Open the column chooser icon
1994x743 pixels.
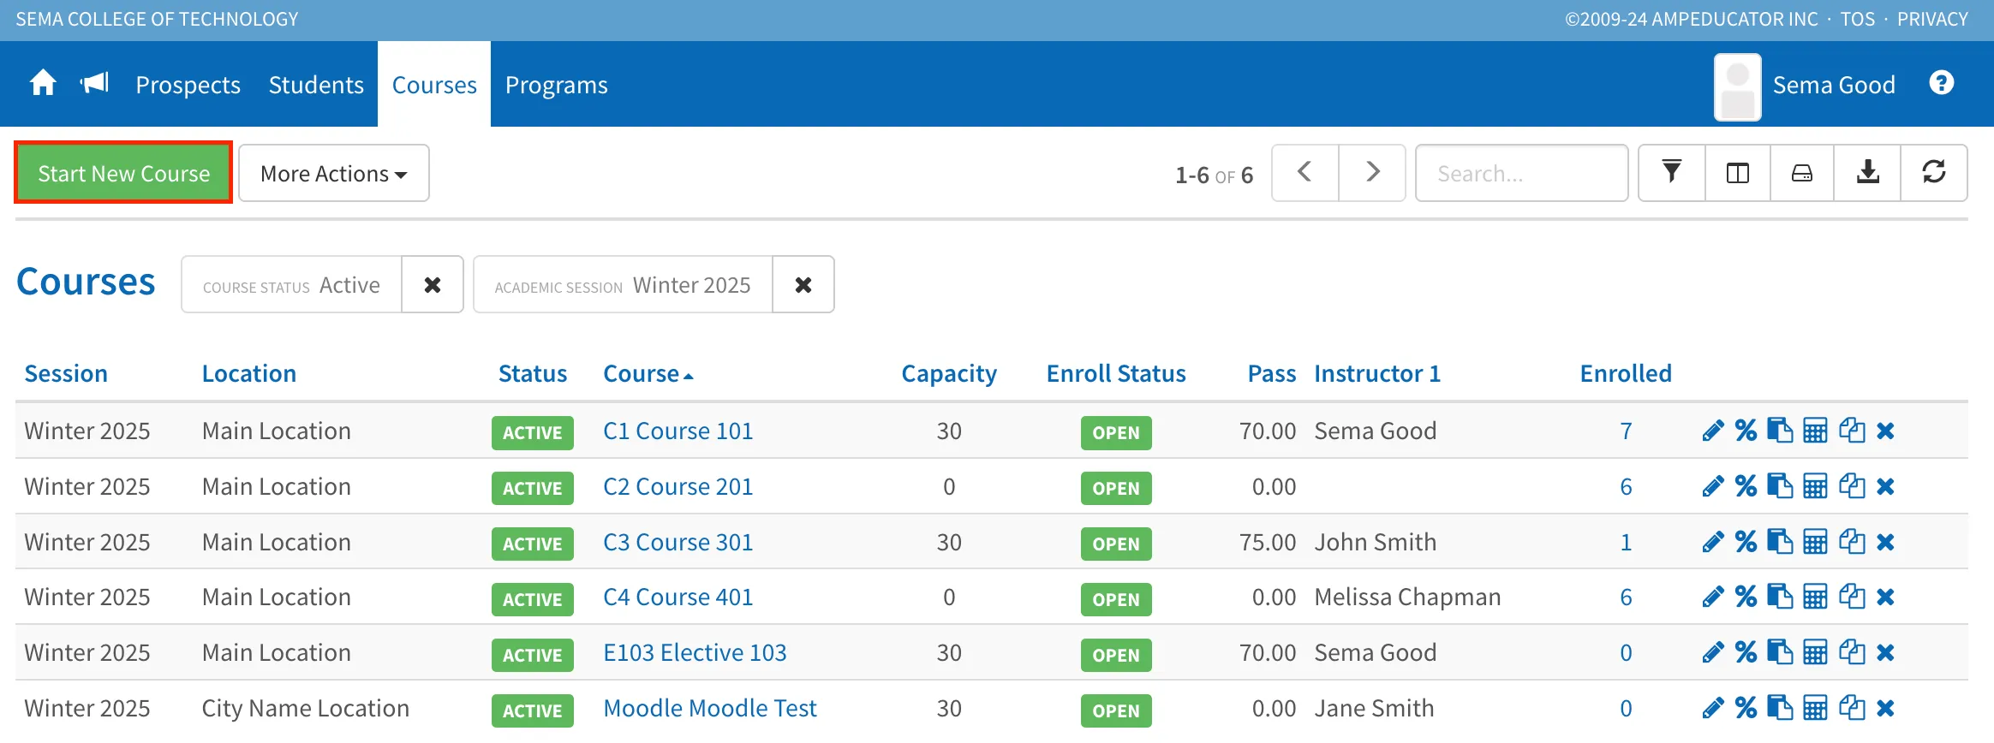pos(1738,173)
